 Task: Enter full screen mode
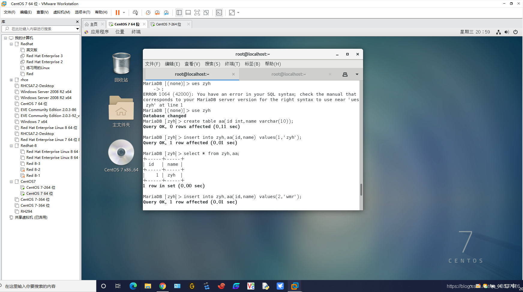[x=197, y=13]
